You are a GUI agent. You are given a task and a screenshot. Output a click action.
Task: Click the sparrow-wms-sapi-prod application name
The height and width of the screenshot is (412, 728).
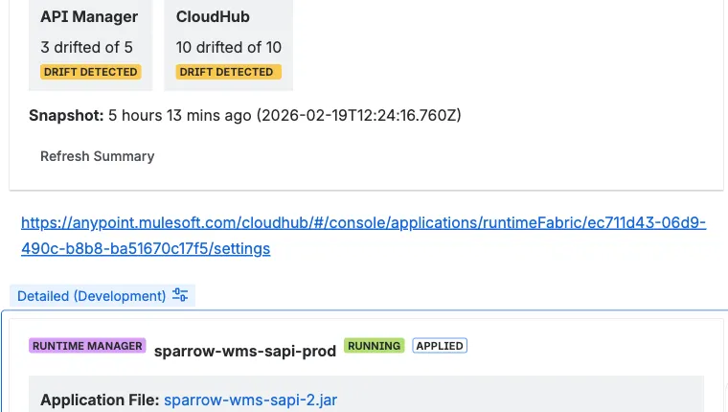pos(245,351)
